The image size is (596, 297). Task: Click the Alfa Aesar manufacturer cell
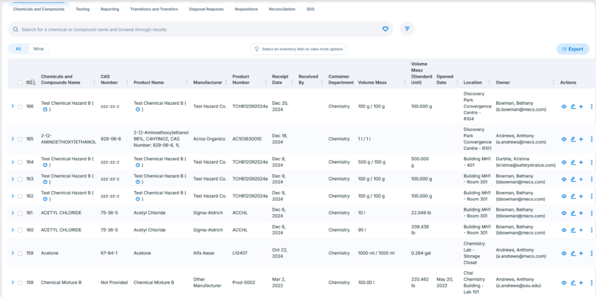click(x=204, y=253)
